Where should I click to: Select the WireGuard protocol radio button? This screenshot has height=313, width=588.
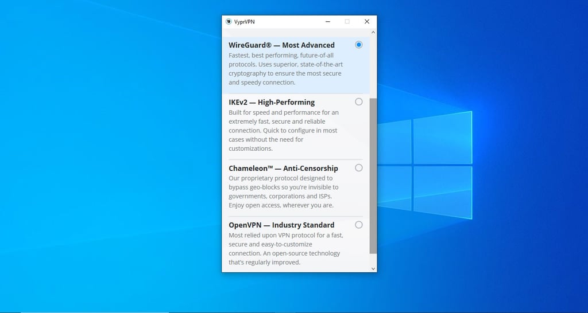[359, 45]
